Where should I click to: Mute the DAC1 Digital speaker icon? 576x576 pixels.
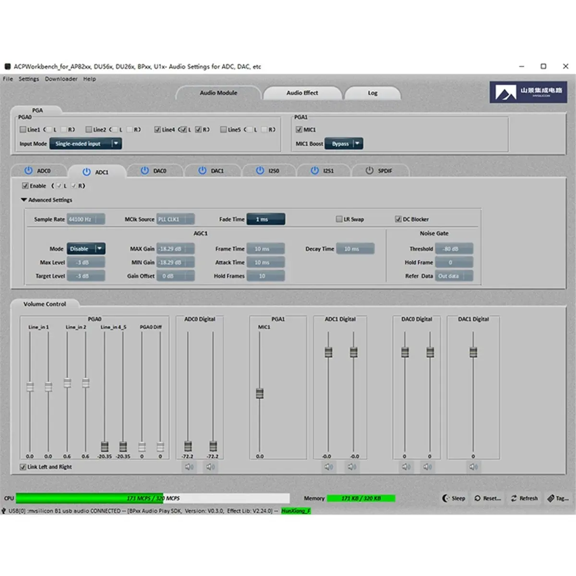(x=474, y=467)
